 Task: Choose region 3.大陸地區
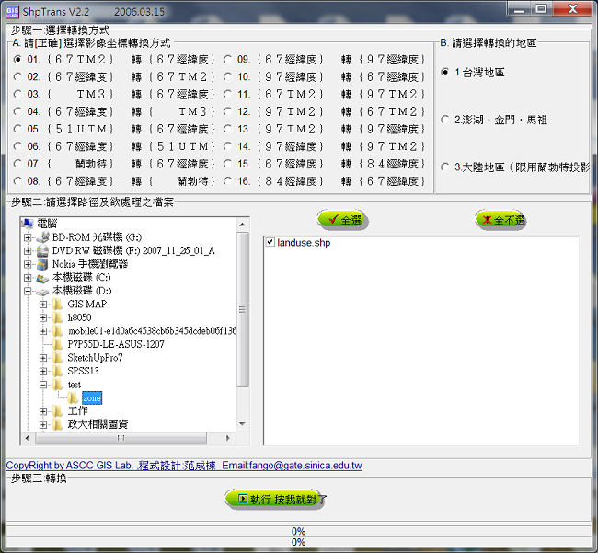[445, 167]
